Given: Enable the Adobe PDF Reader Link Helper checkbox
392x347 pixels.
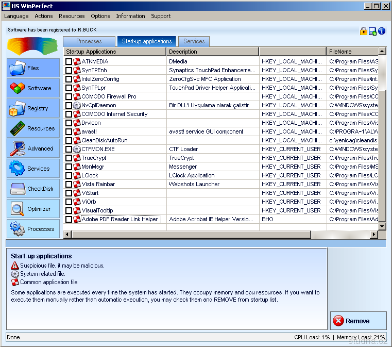Looking at the screenshot, I should 69,220.
